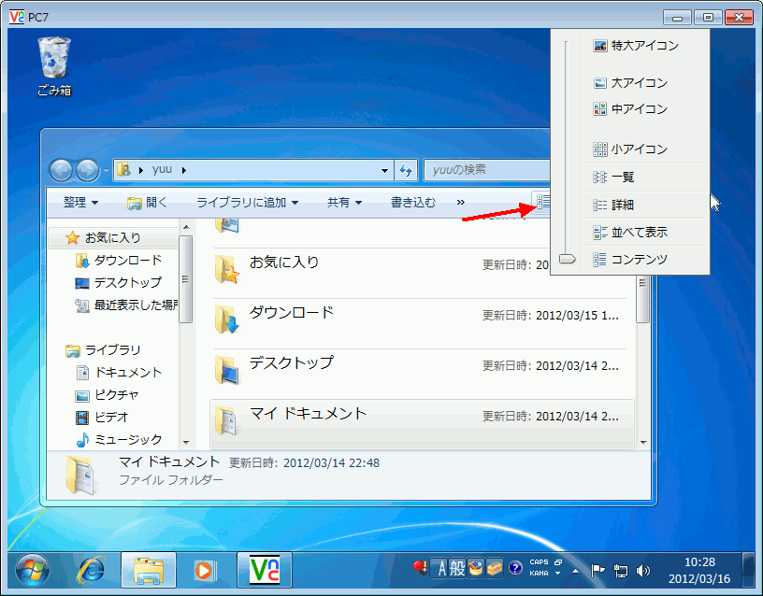Click the change-view icon indicated by the red arrow
Viewport: 763px width, 596px height.
[540, 202]
